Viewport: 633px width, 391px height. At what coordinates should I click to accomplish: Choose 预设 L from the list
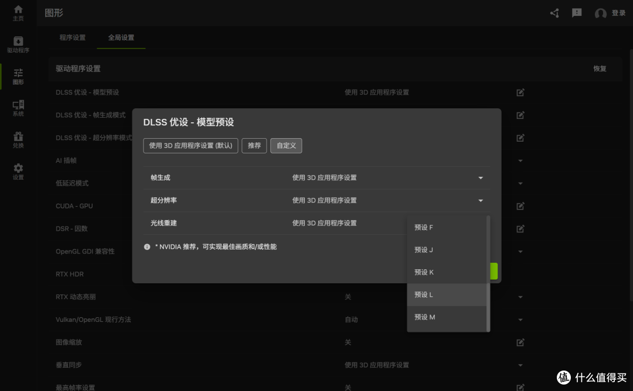click(447, 294)
